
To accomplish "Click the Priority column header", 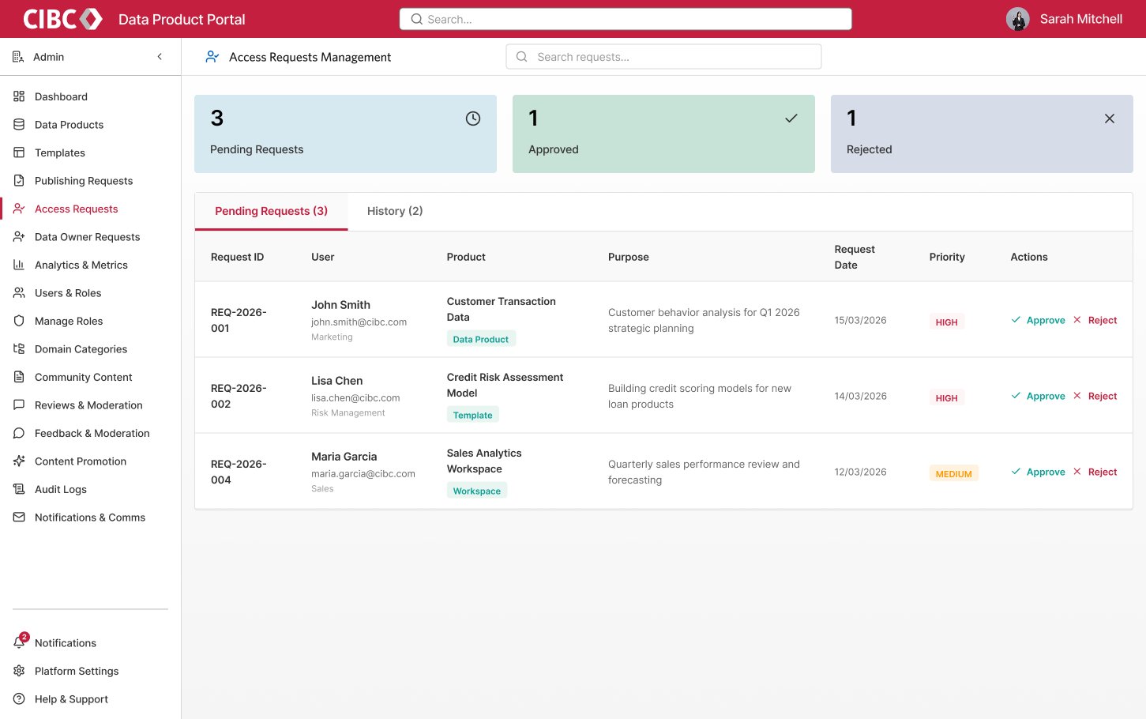I will (x=947, y=257).
